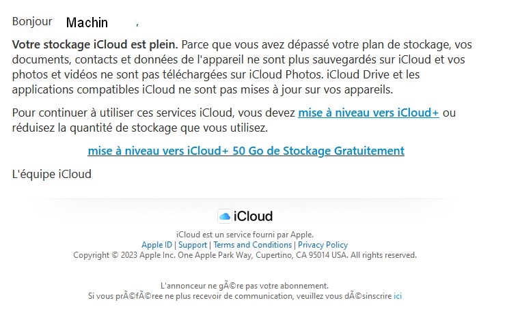Open the Terms and Conditions link
This screenshot has width=507, height=309.
pyautogui.click(x=252, y=245)
